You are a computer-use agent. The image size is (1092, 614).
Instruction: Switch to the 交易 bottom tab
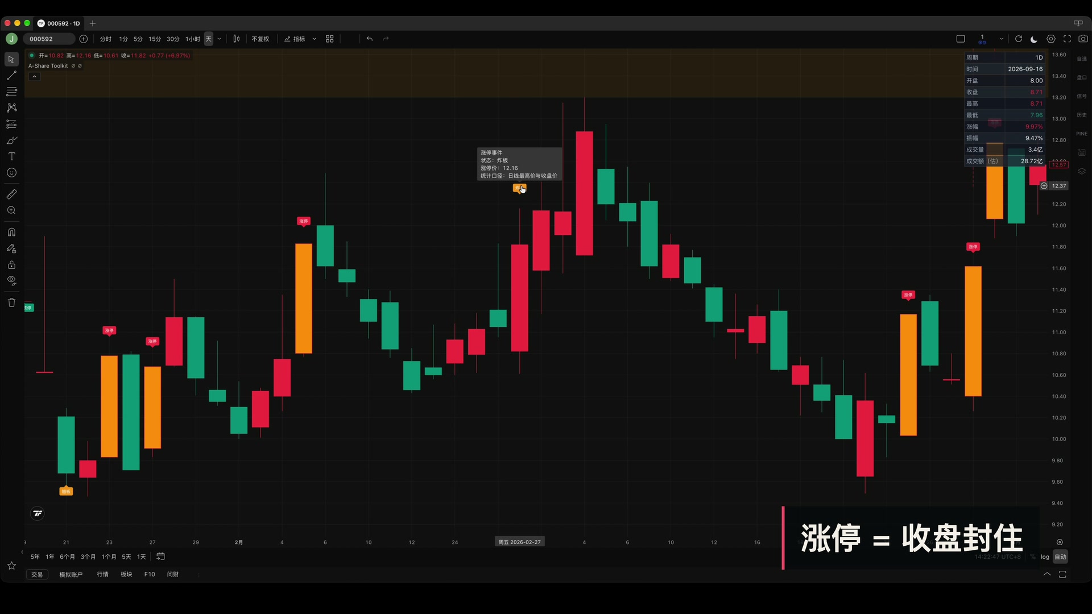[x=37, y=574]
